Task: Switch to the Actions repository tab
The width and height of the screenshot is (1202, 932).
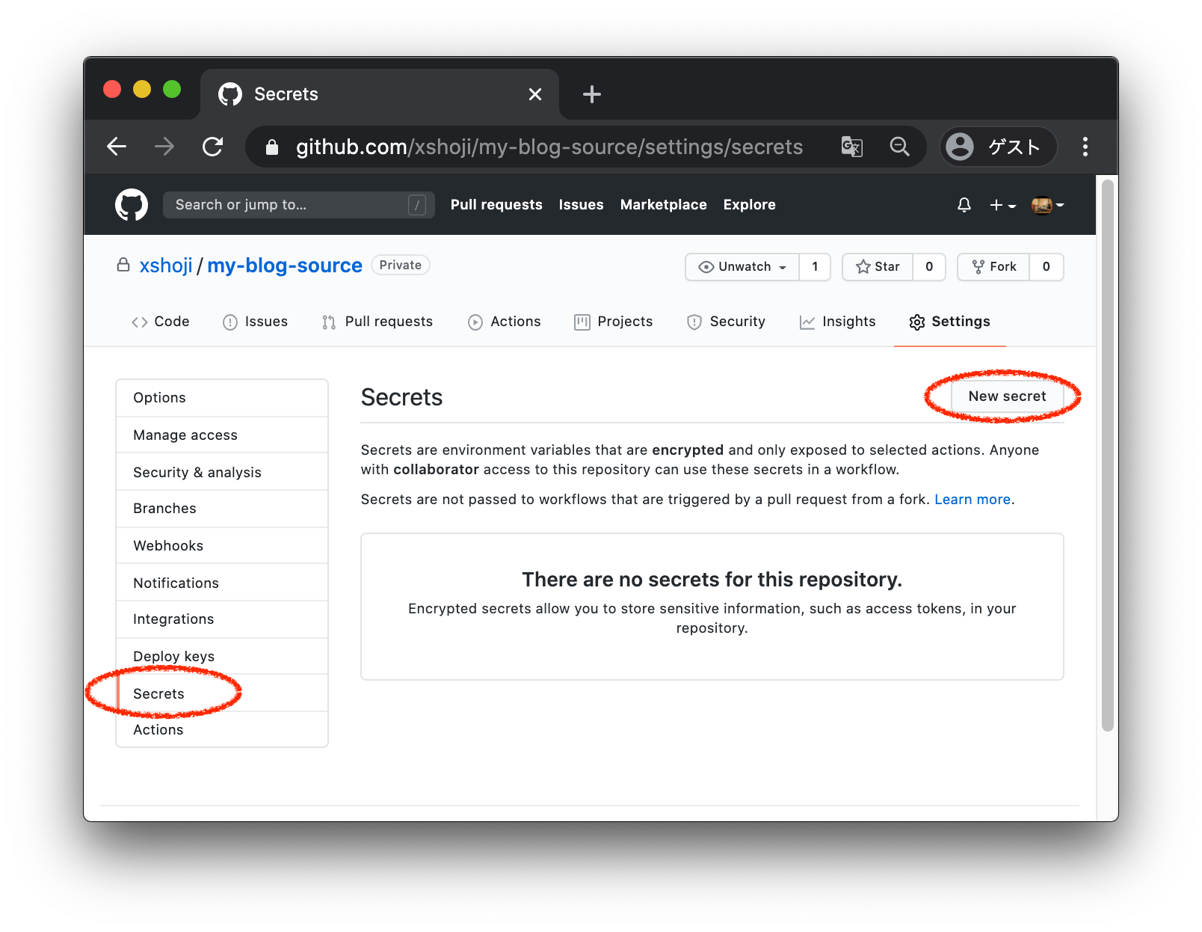Action: pos(505,322)
